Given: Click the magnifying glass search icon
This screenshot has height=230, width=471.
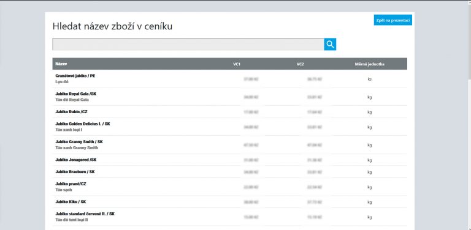Looking at the screenshot, I should 330,44.
